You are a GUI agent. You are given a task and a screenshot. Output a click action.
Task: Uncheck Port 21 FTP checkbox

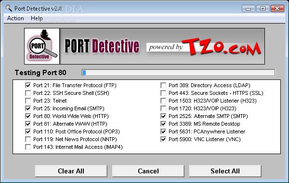(x=28, y=85)
